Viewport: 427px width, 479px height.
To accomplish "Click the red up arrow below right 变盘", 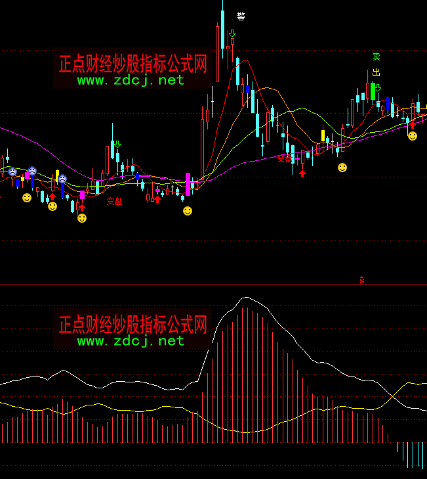I will click(x=302, y=173).
